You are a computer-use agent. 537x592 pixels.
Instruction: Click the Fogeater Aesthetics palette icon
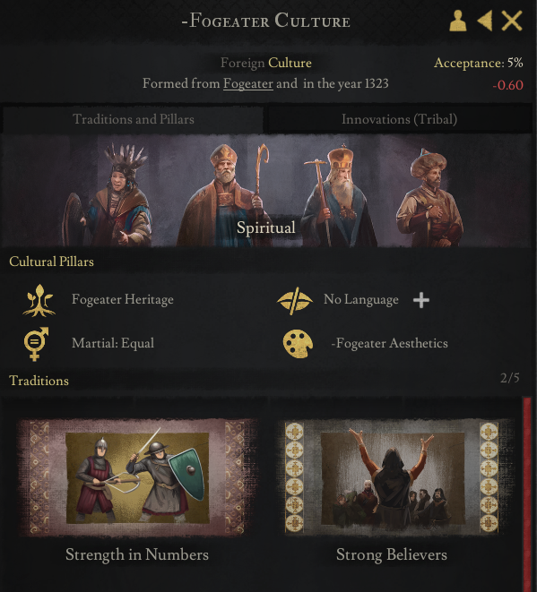click(298, 344)
